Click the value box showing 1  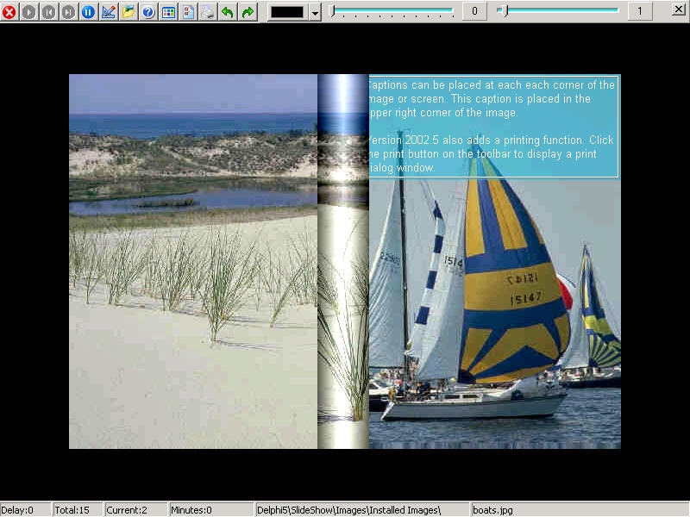(640, 11)
